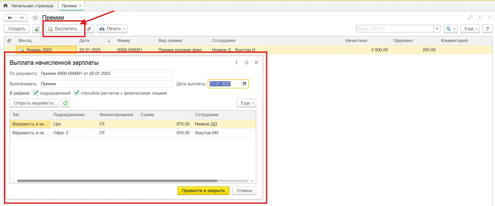Open calendar picker for Дата выплаты
Screen dimensions: 495x206
click(245, 84)
